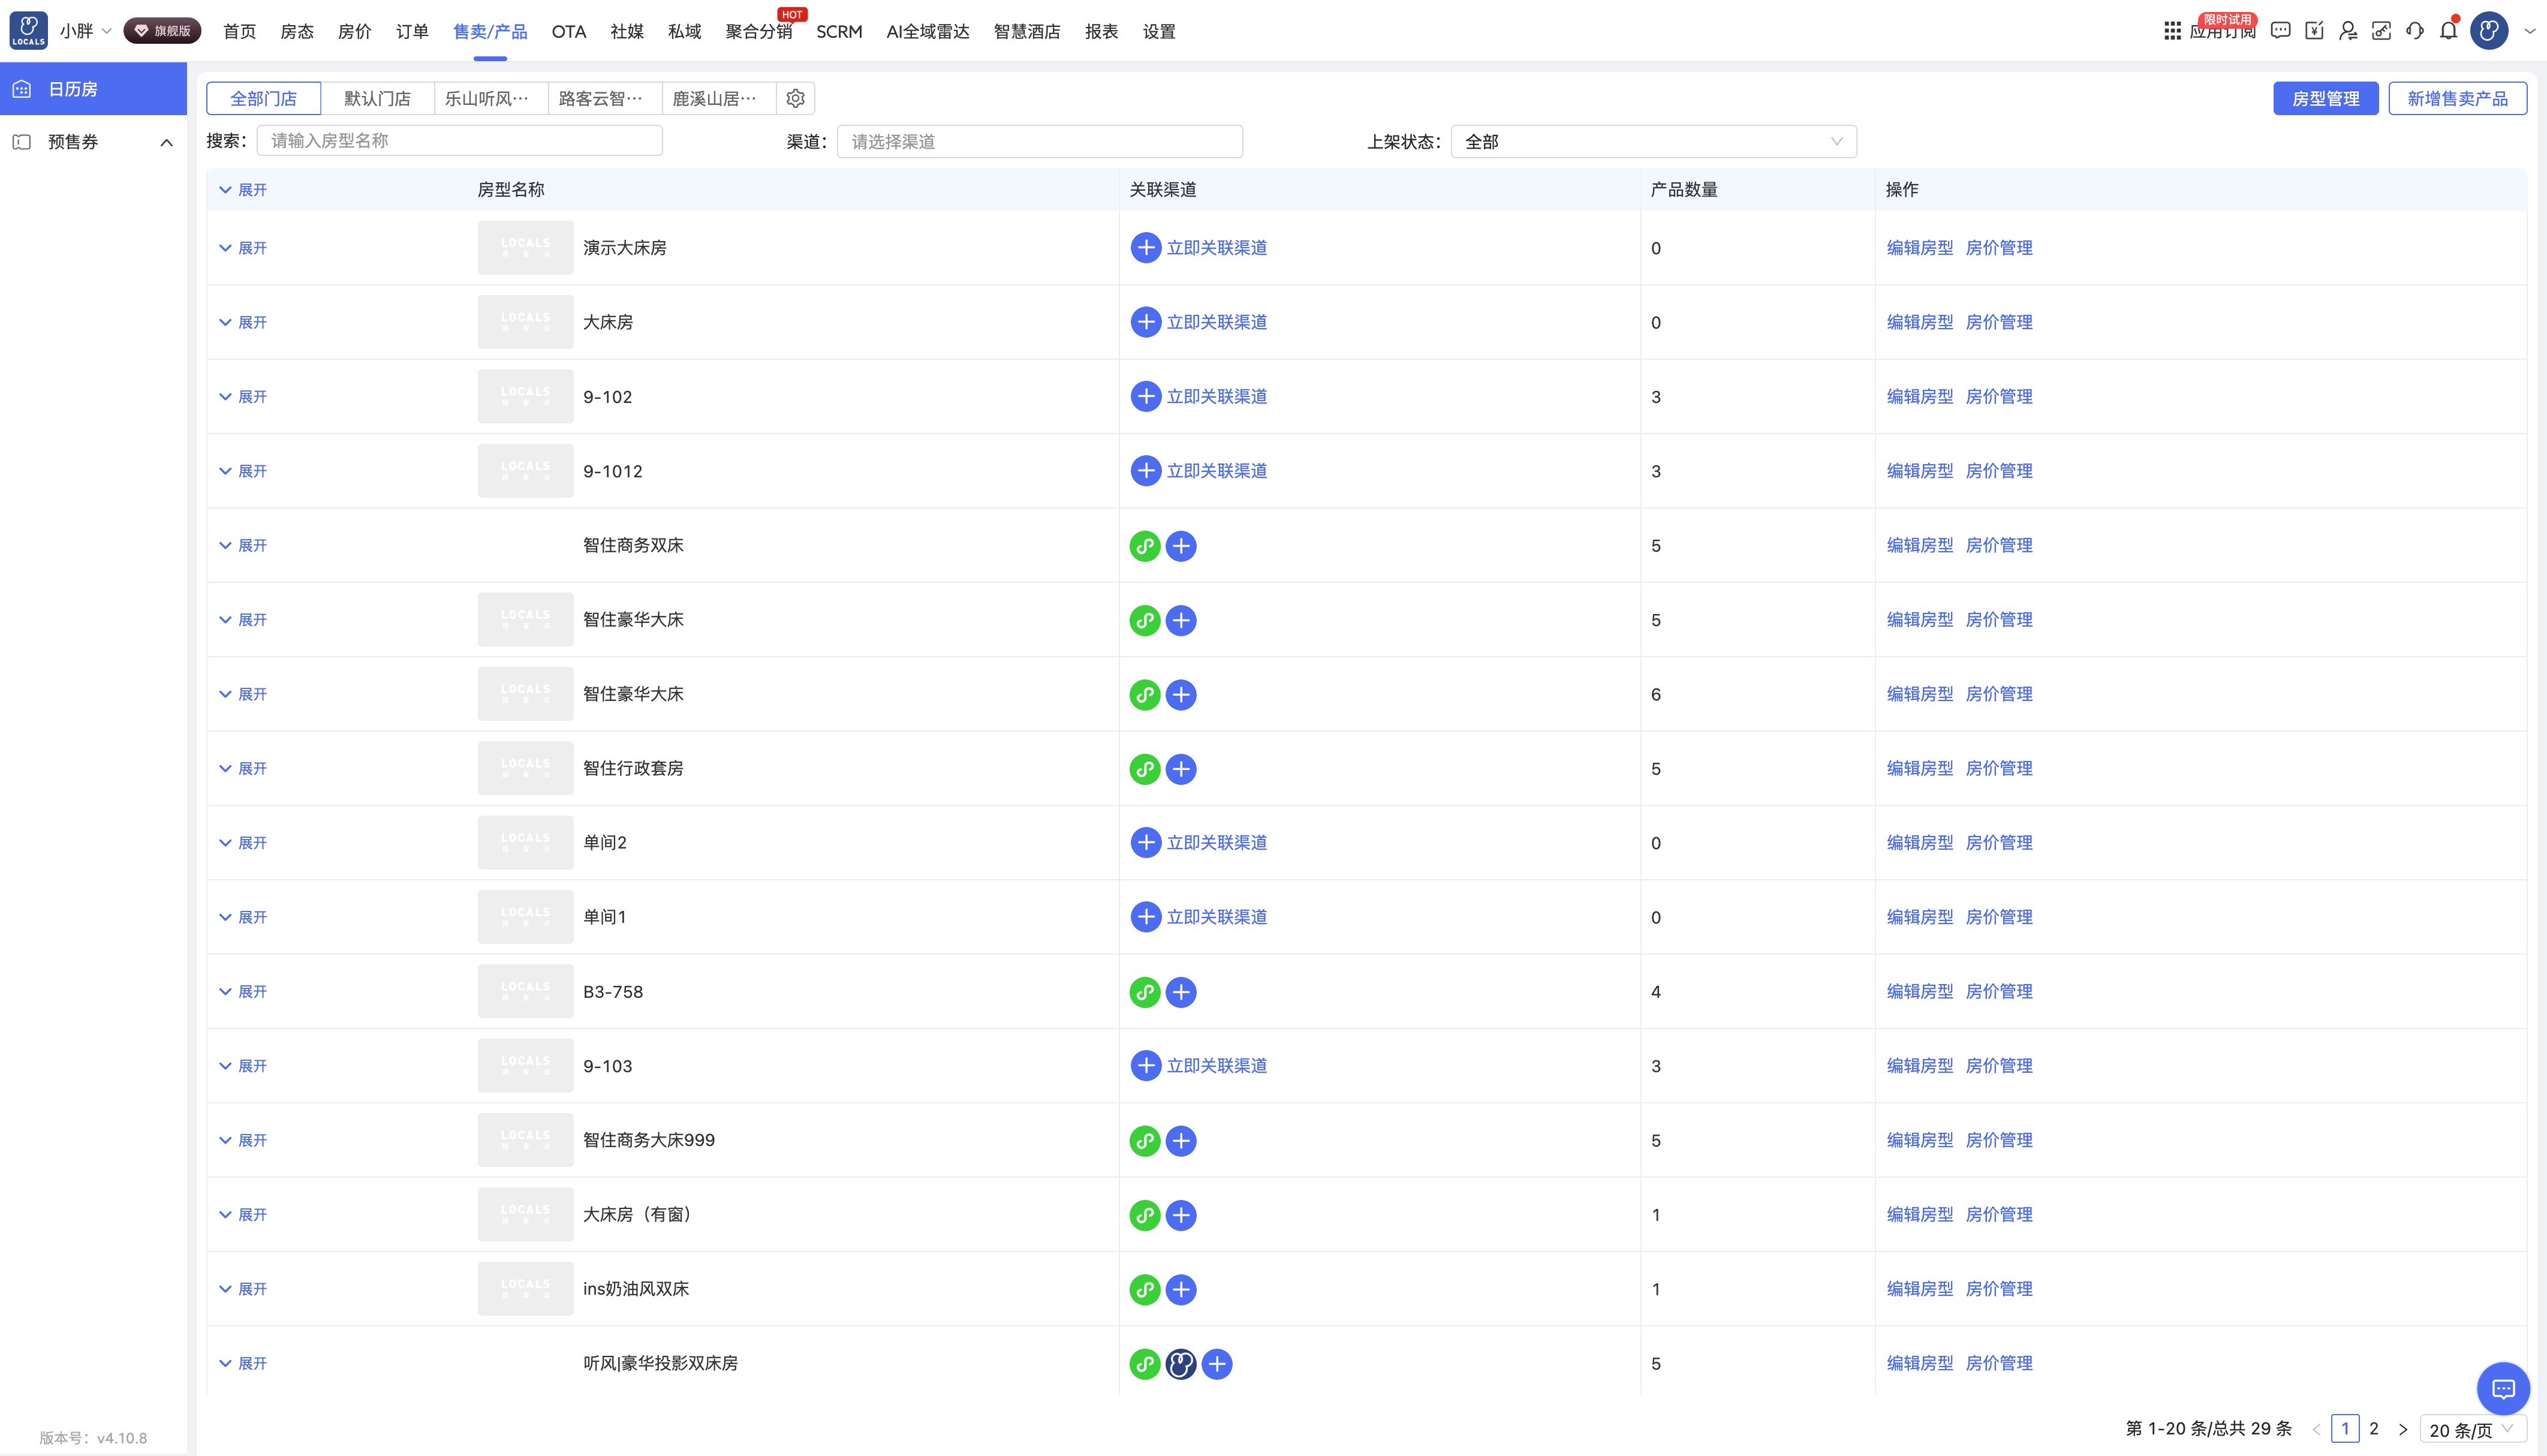
Task: Click the blue plus icon in the B3-758 row
Action: pyautogui.click(x=1181, y=992)
